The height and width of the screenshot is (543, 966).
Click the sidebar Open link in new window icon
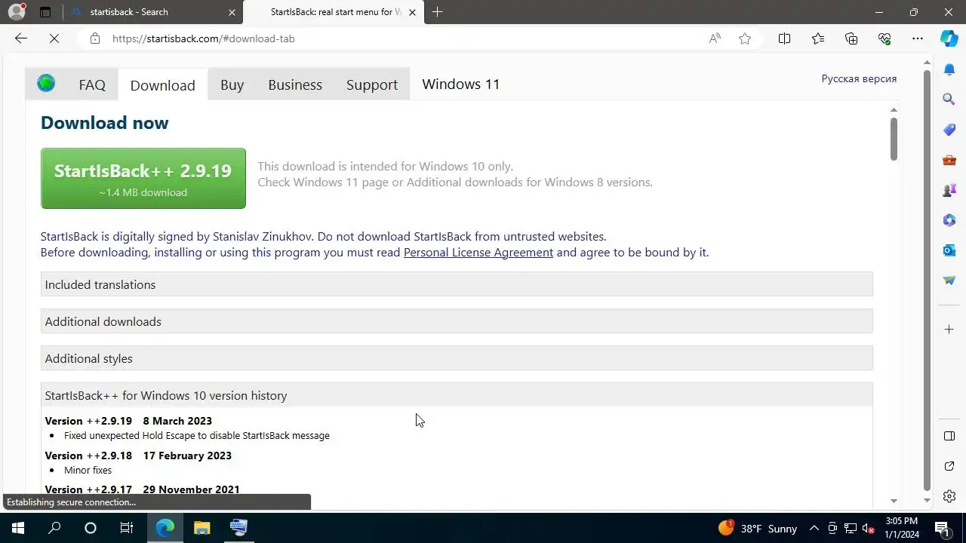[949, 466]
